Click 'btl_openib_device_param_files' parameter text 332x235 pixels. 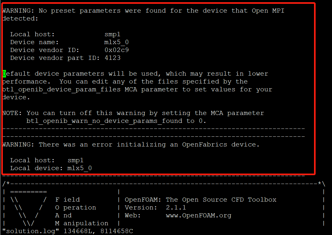tap(61, 89)
